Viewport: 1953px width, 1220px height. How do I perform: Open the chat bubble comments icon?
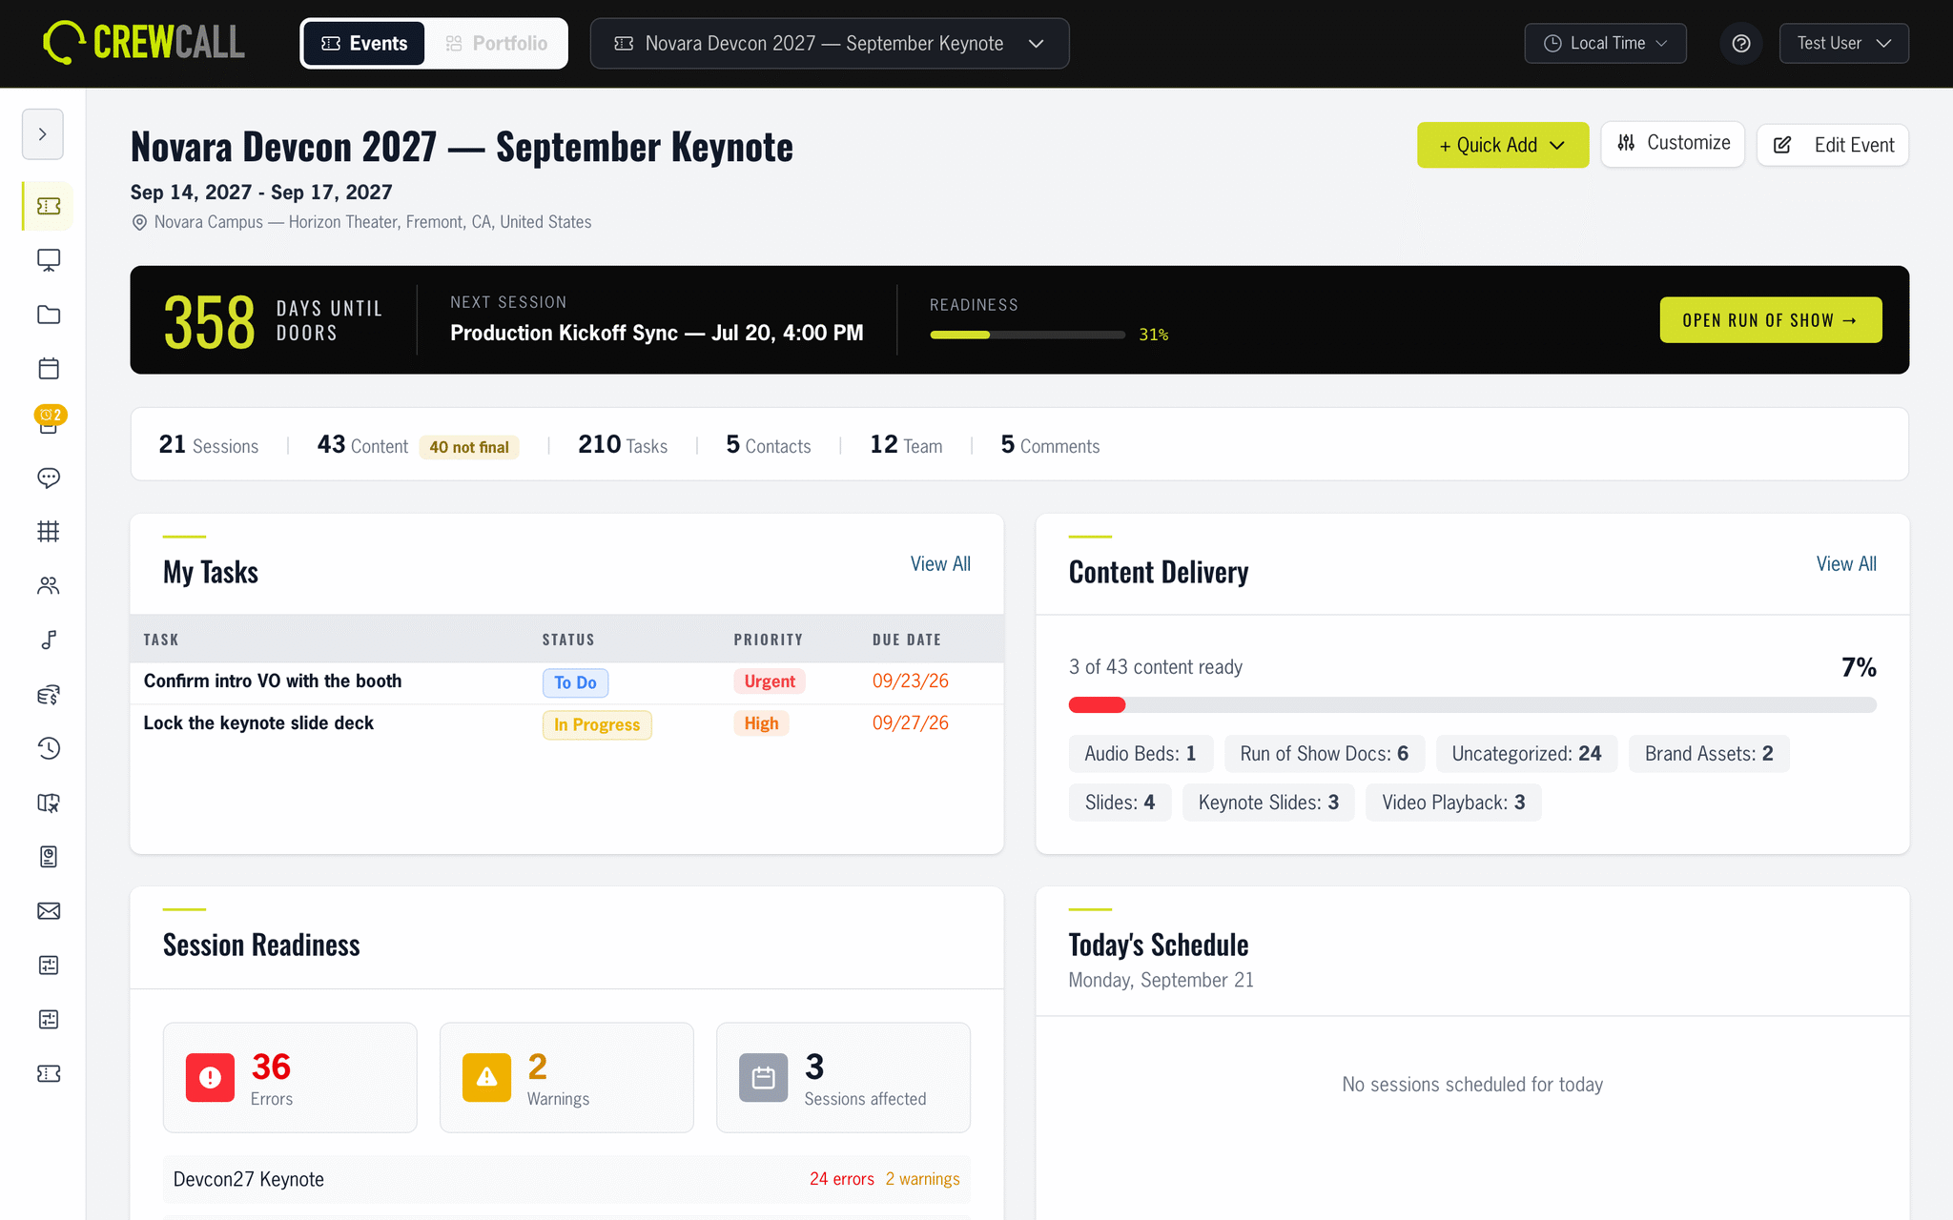click(49, 478)
